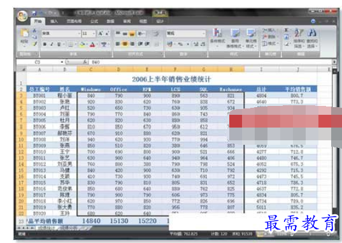The height and width of the screenshot is (243, 342).
Task: Click the formula bar showing 840
Action: (x=210, y=62)
